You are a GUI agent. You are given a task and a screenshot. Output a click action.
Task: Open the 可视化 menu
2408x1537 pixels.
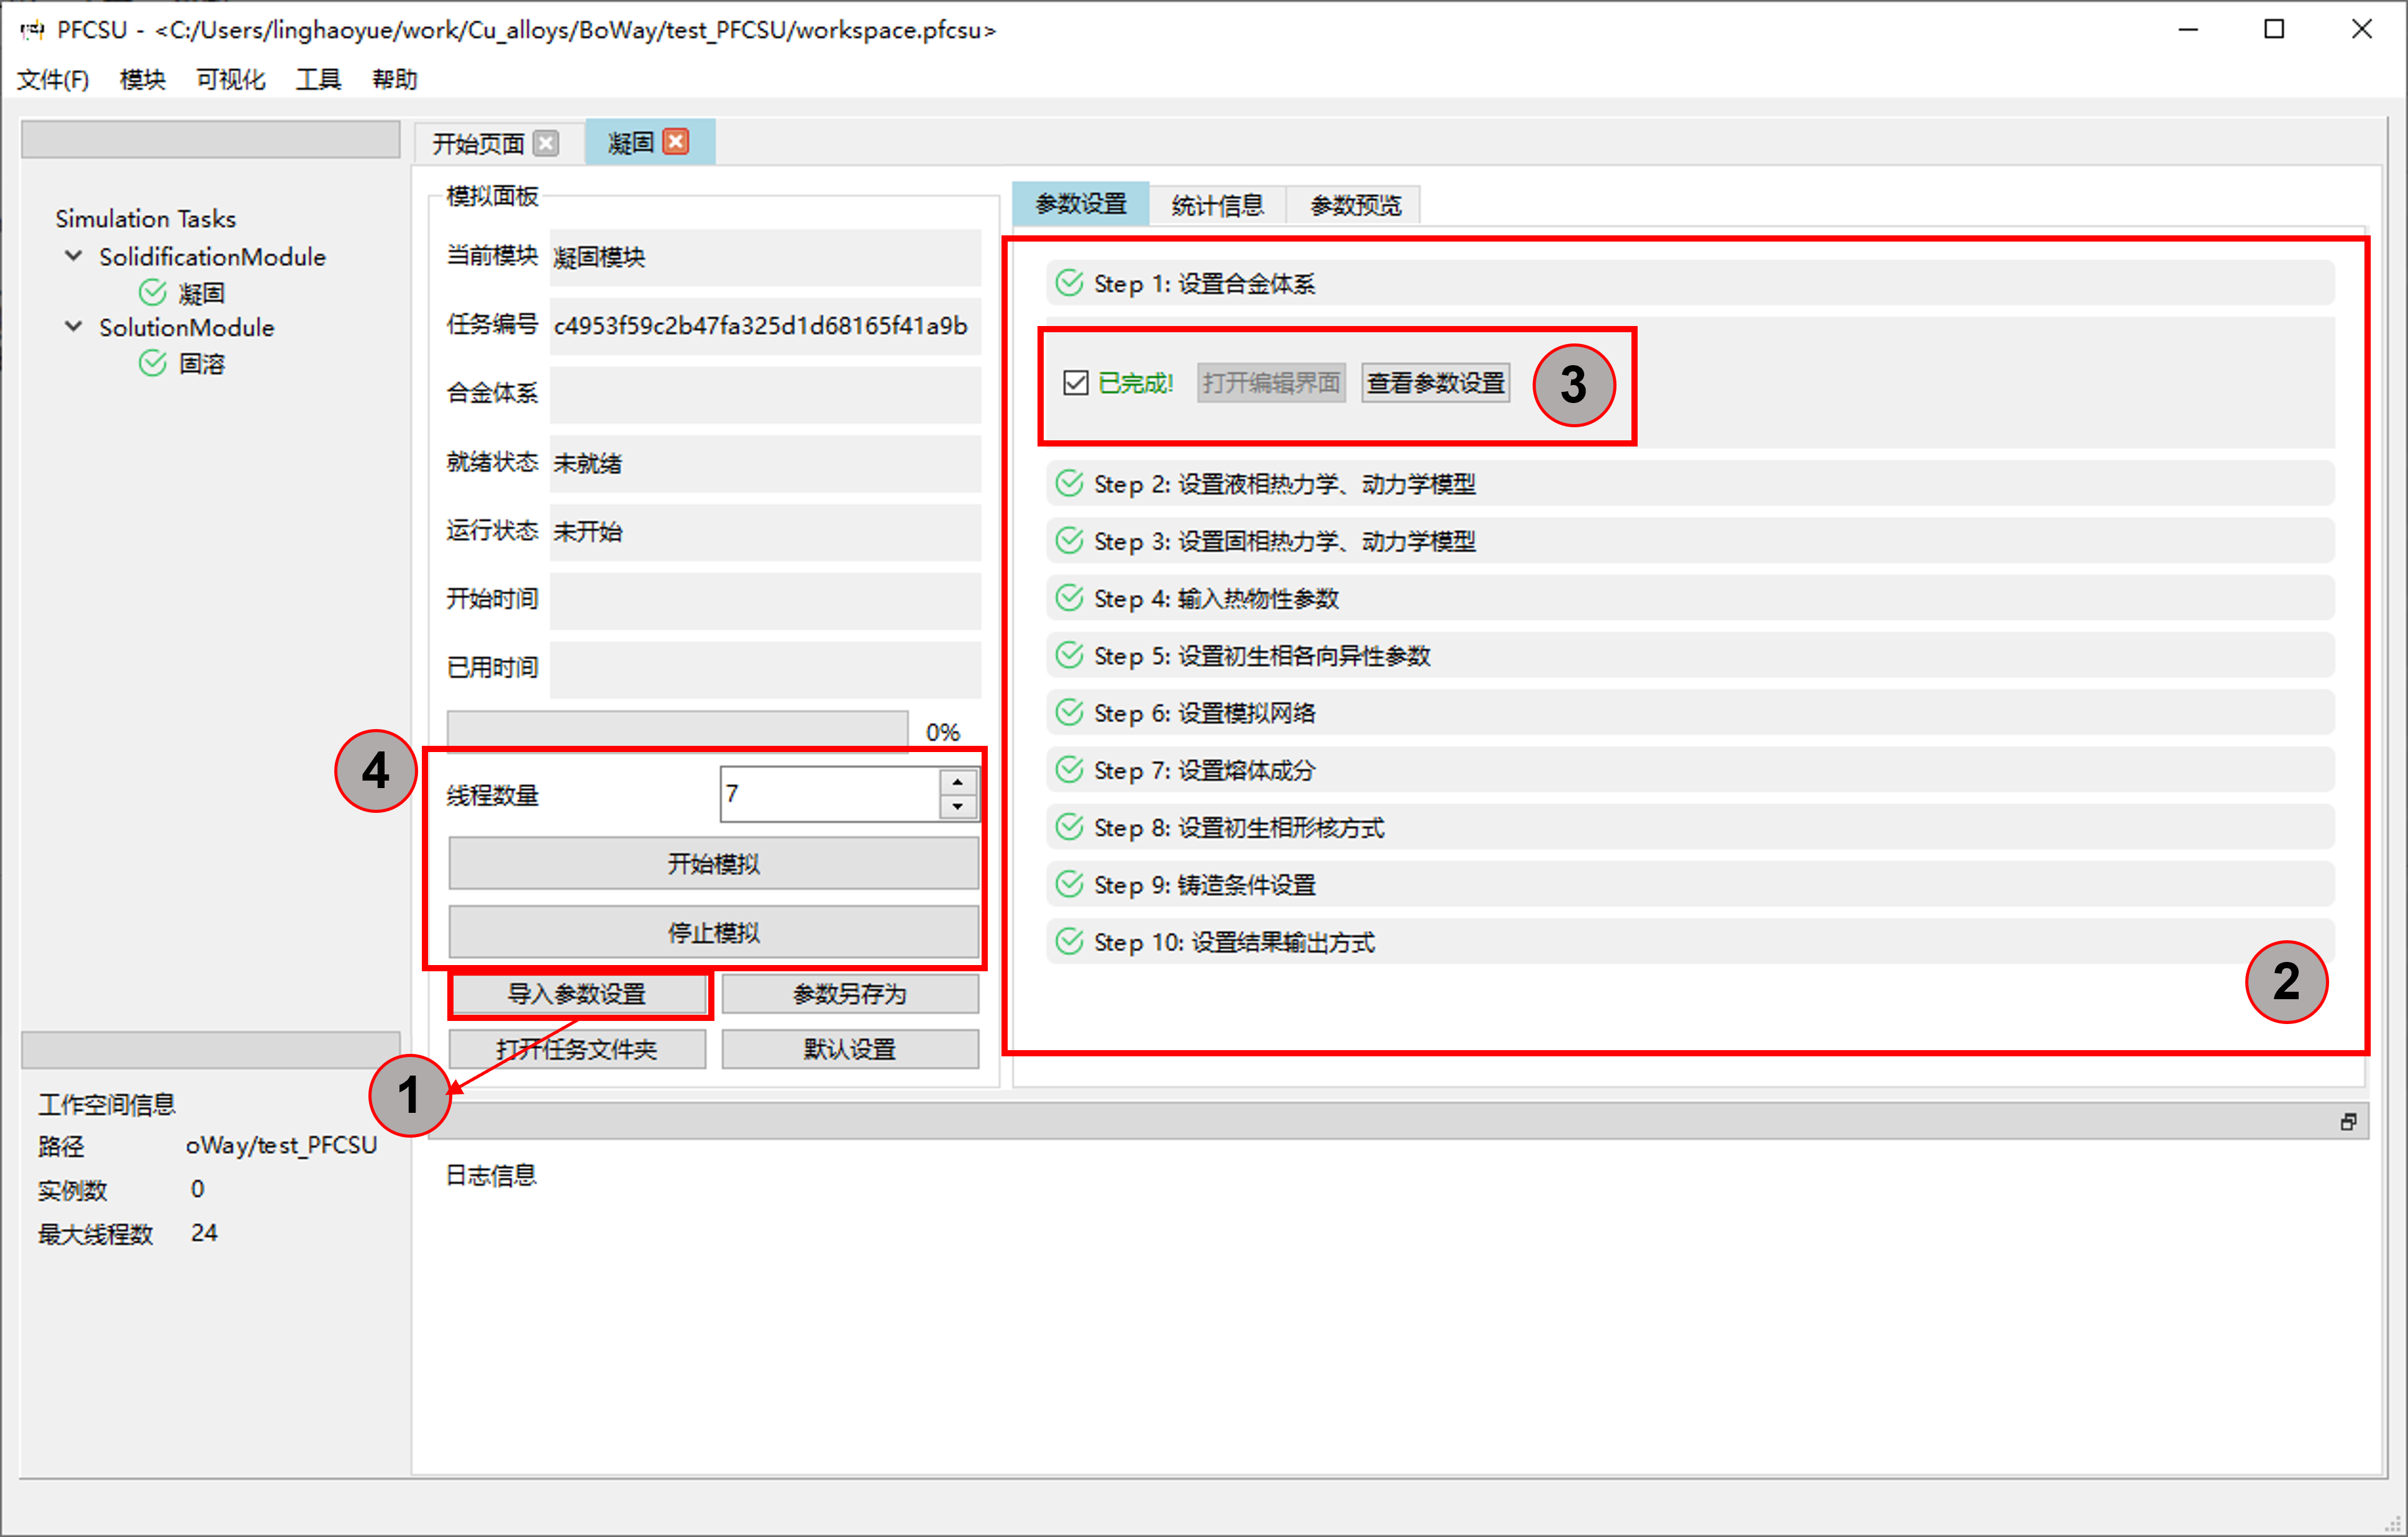[x=229, y=79]
